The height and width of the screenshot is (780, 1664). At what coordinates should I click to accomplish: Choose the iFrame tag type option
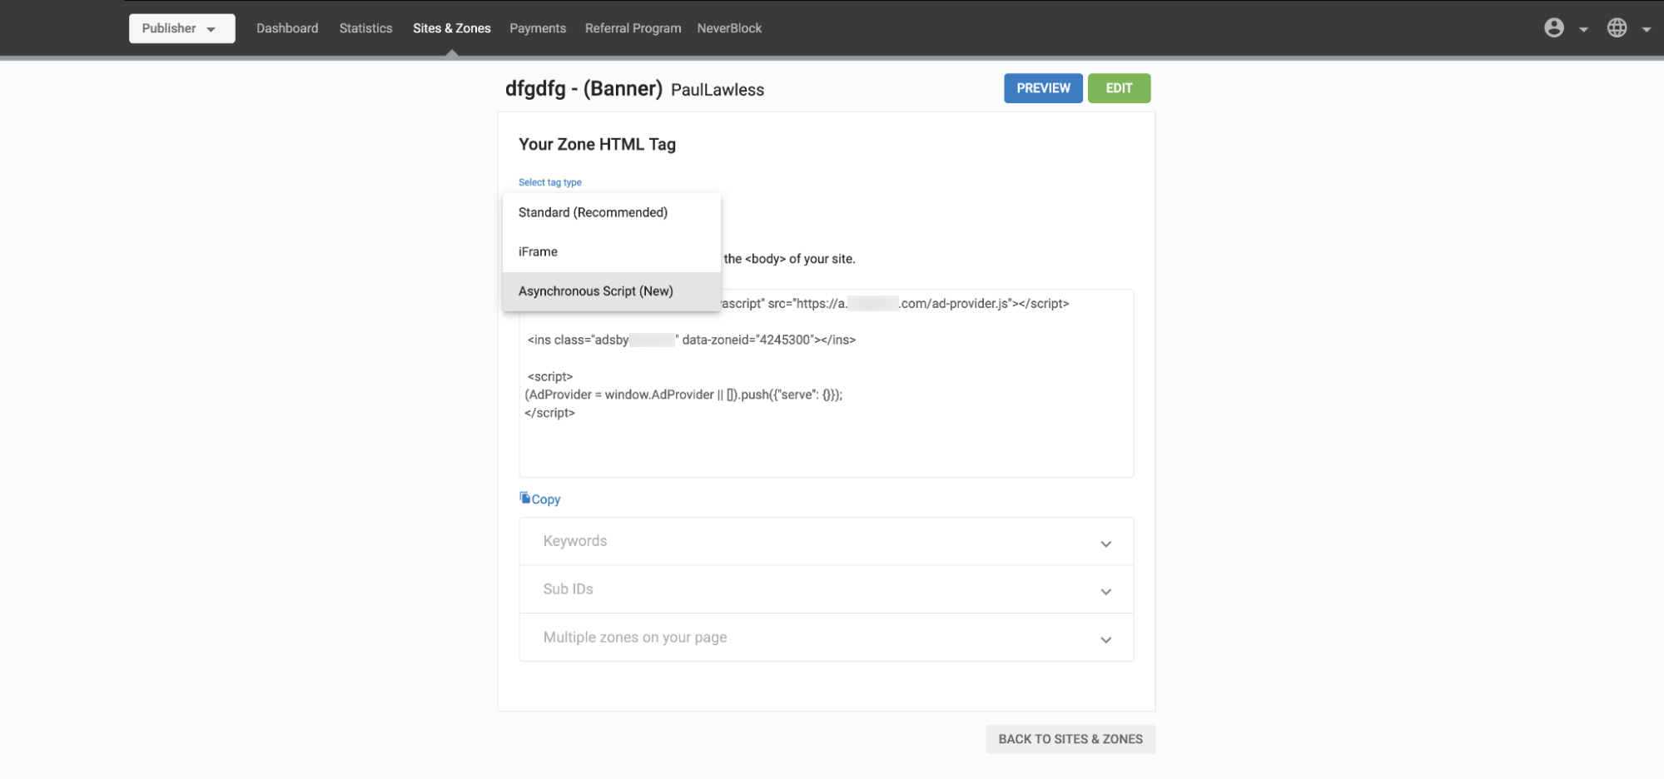pyautogui.click(x=538, y=251)
